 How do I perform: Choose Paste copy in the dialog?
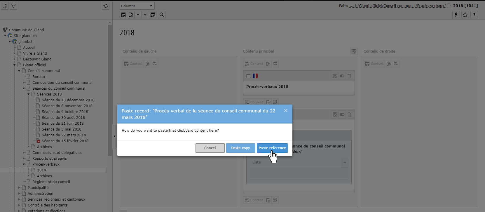240,148
